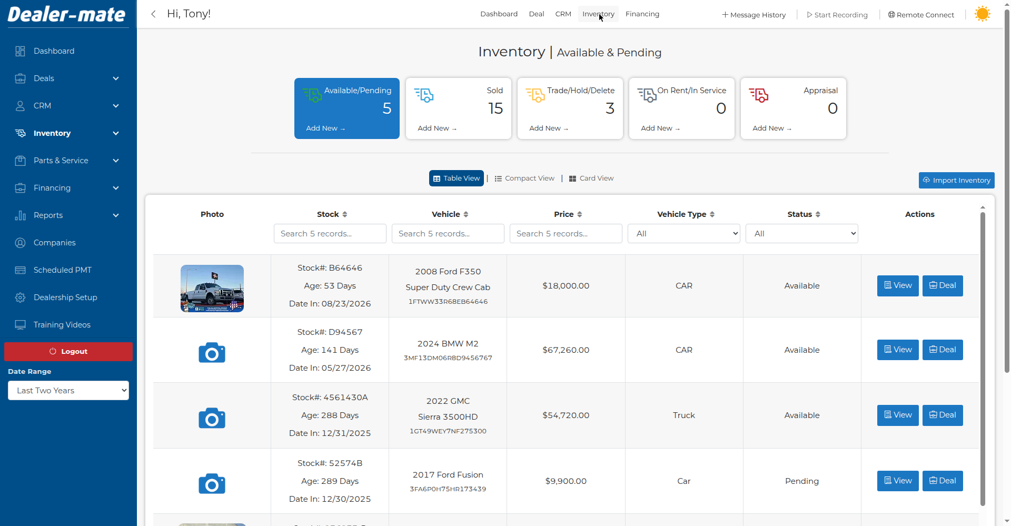This screenshot has width=1011, height=526.
Task: Click the Dashboard sidebar icon
Action: [20, 51]
